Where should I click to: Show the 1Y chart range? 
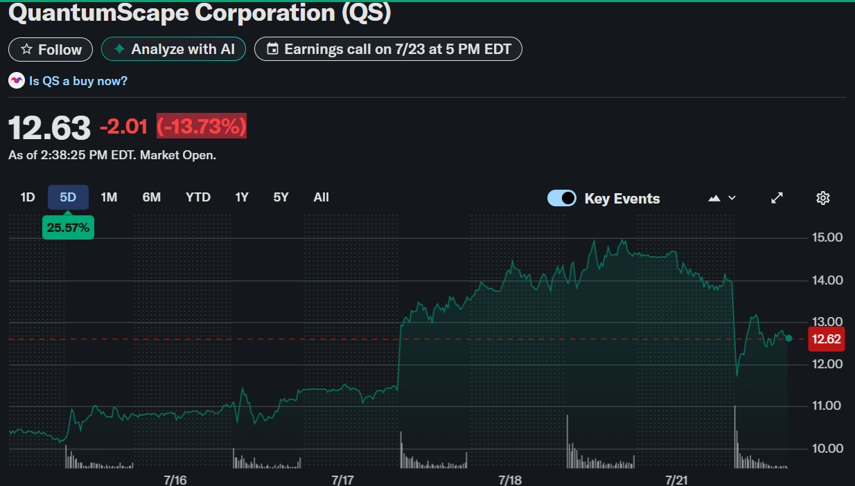click(x=242, y=197)
